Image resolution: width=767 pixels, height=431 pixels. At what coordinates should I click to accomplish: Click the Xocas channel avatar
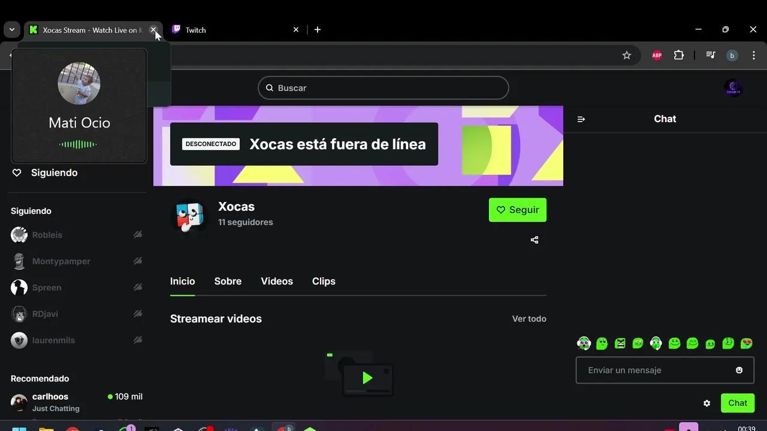(x=189, y=215)
